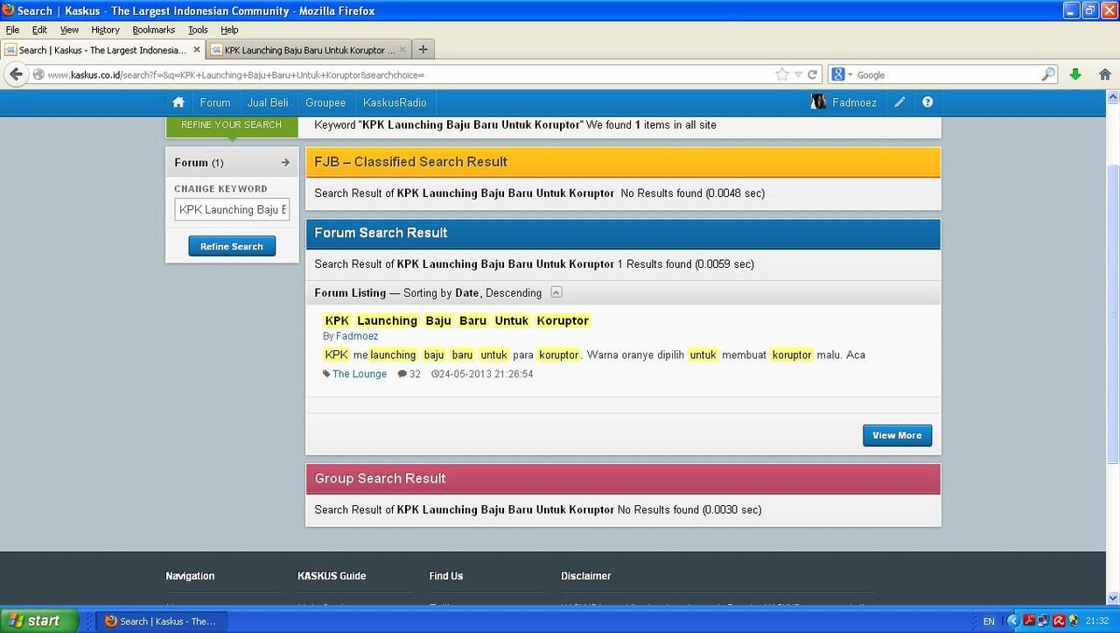The width and height of the screenshot is (1120, 633).
Task: Open the Google search engine dropdown
Action: (x=843, y=74)
